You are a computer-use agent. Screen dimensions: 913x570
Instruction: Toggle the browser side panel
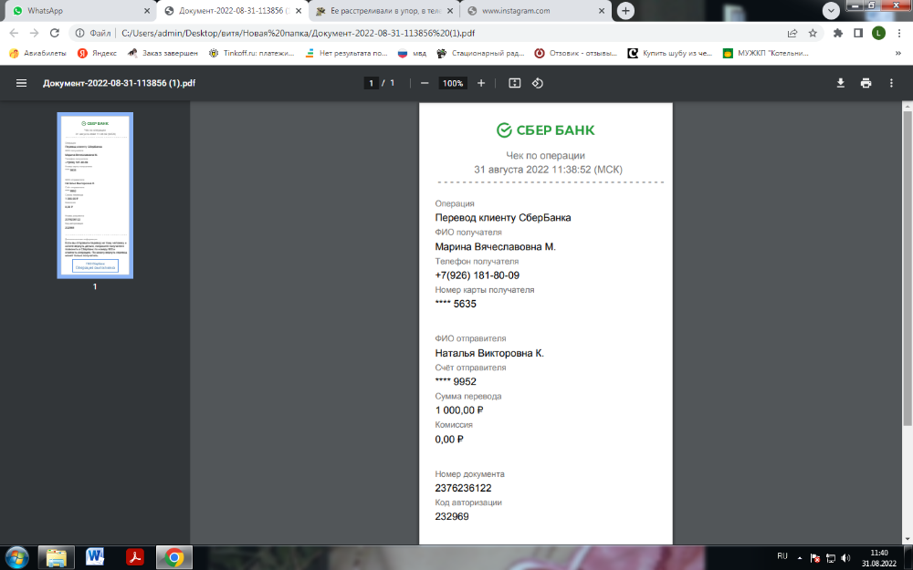click(858, 33)
